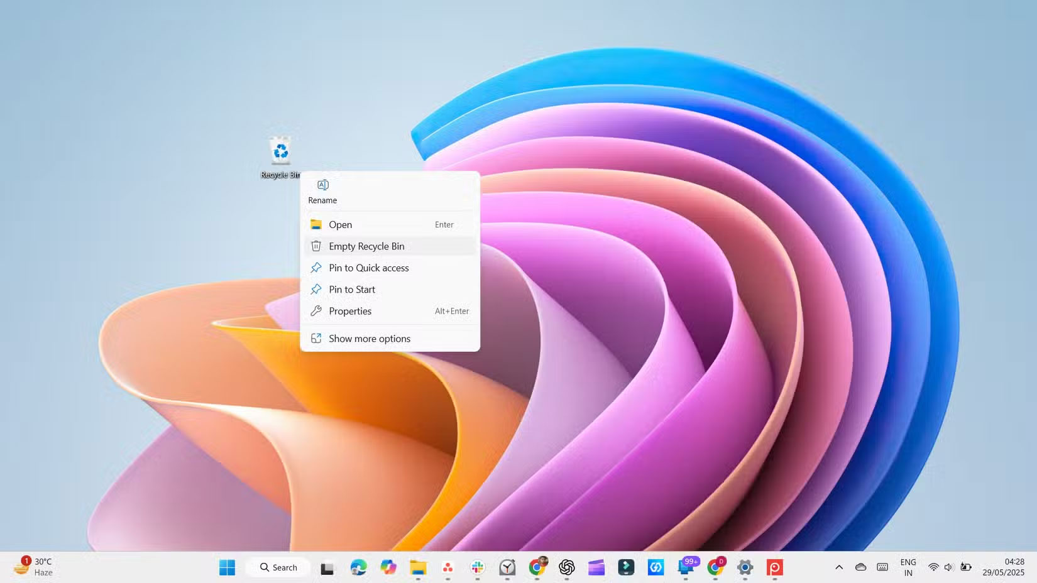Expand hidden icons in system tray
Image resolution: width=1037 pixels, height=583 pixels.
pyautogui.click(x=838, y=567)
